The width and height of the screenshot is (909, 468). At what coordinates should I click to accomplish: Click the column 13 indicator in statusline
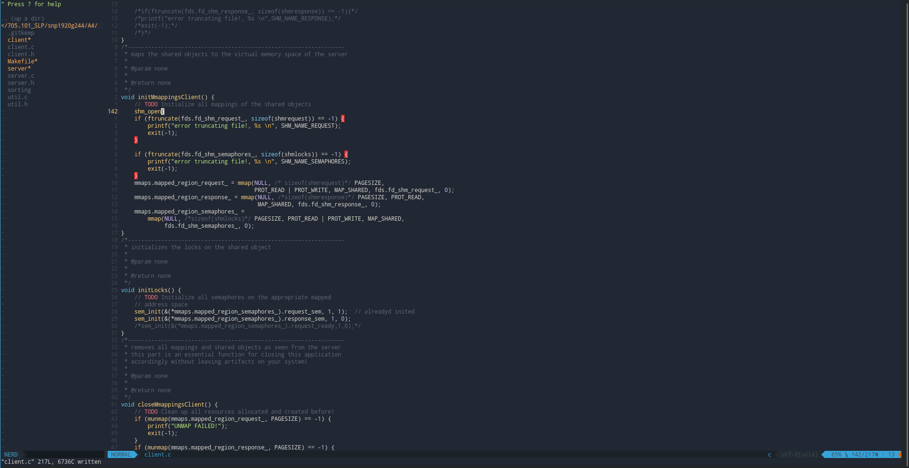click(890, 455)
